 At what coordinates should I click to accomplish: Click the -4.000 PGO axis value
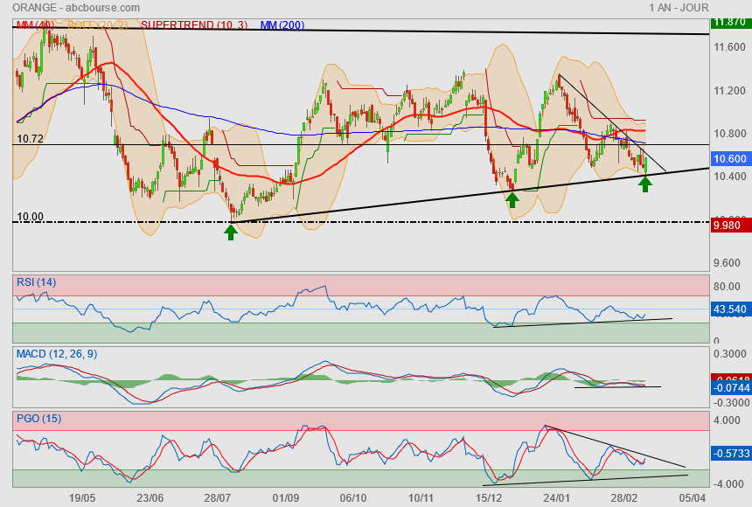pos(727,484)
